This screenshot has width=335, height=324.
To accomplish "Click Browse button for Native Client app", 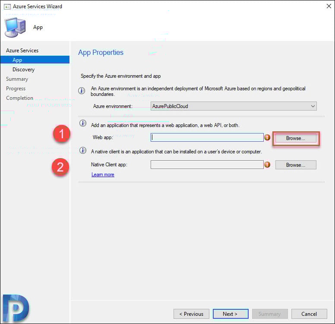I will click(296, 165).
